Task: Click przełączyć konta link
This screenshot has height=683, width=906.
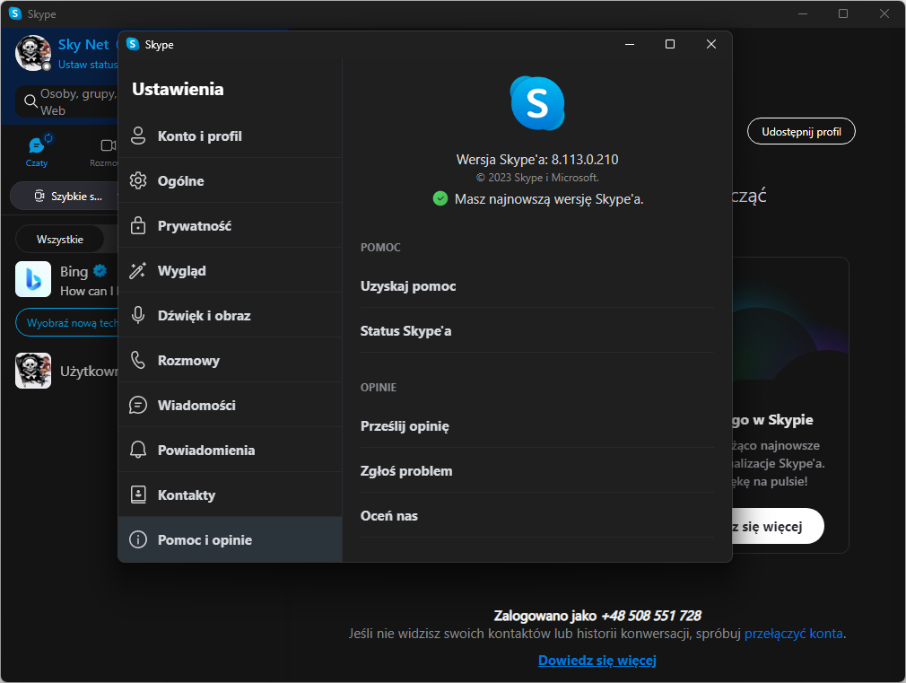Action: coord(793,634)
